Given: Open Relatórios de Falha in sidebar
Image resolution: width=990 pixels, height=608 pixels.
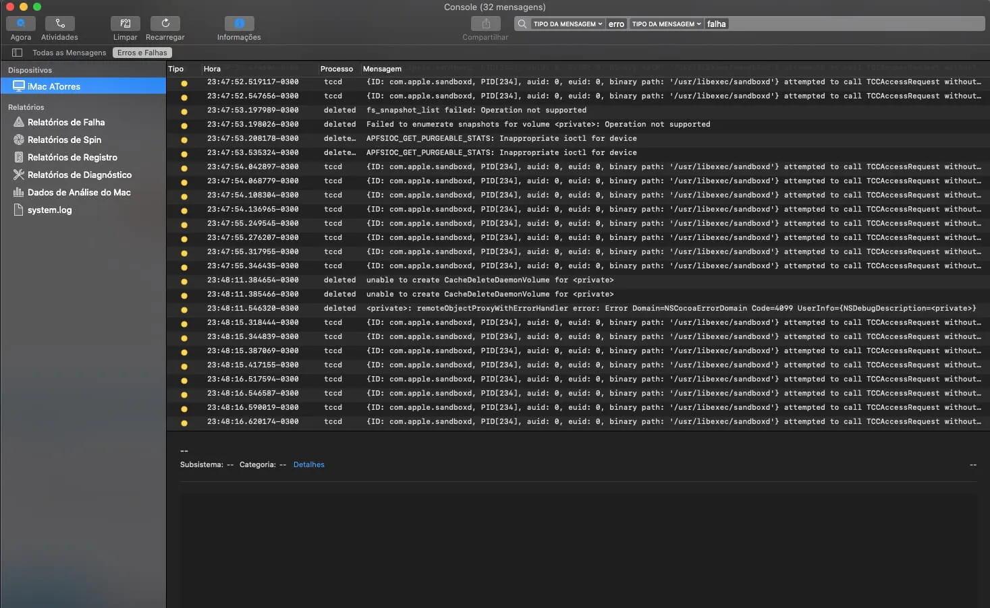Looking at the screenshot, I should (x=65, y=122).
